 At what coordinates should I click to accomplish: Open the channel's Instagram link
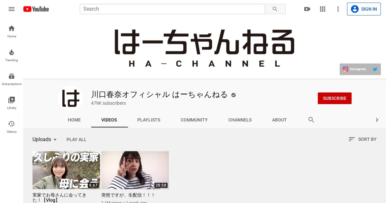click(354, 69)
